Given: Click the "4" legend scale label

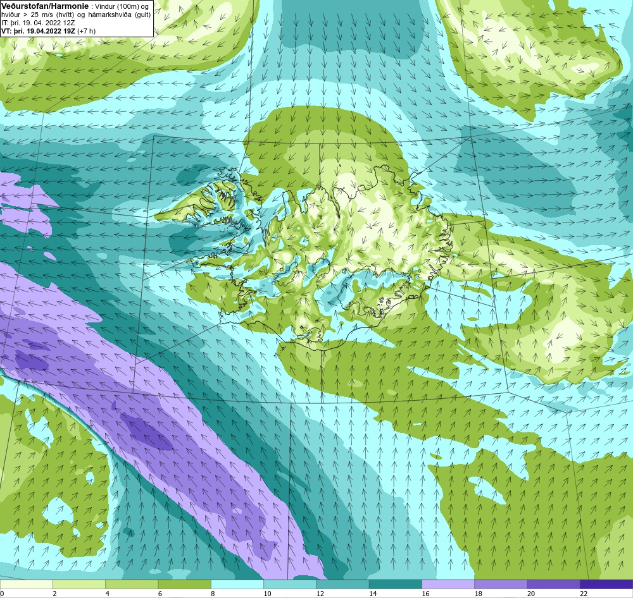Looking at the screenshot, I should pyautogui.click(x=107, y=593).
